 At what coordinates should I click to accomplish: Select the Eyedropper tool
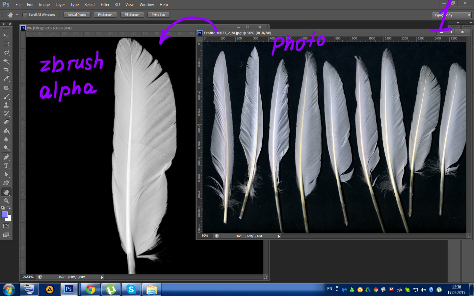[x=6, y=79]
